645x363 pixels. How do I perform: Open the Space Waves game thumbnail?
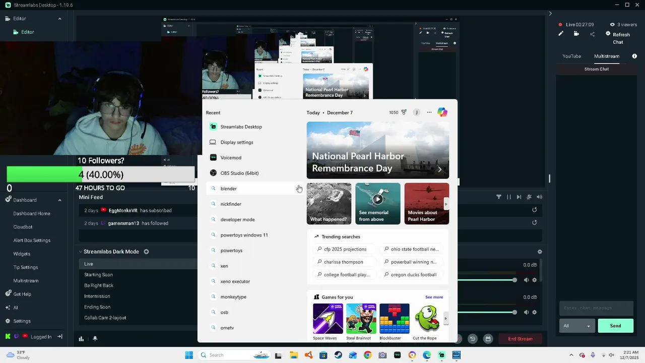[328, 319]
